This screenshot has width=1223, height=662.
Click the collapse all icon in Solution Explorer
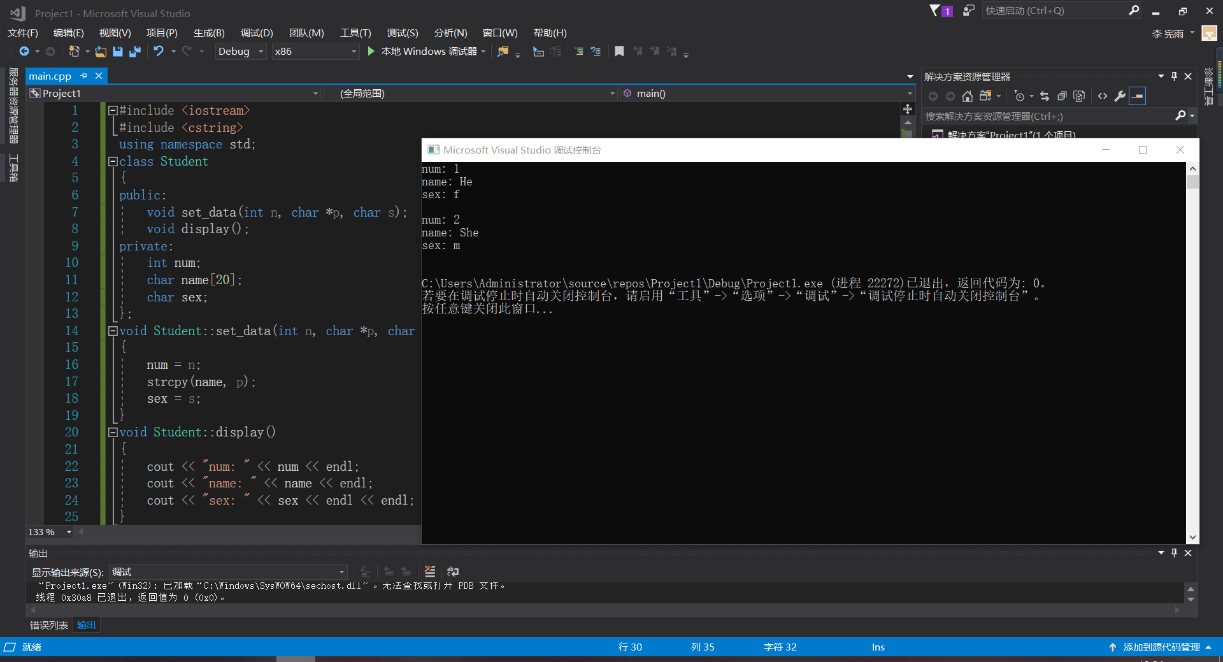[x=1062, y=96]
